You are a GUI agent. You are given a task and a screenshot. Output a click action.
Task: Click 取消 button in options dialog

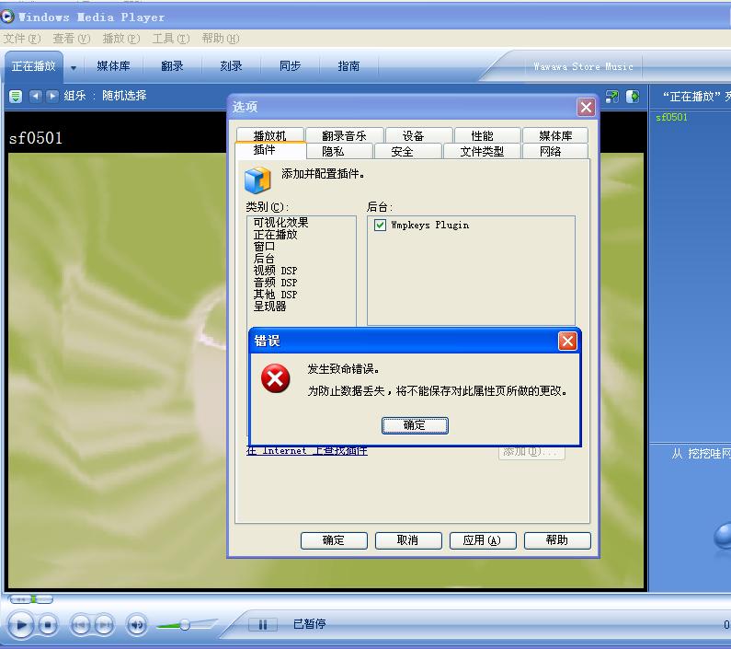pyautogui.click(x=408, y=540)
